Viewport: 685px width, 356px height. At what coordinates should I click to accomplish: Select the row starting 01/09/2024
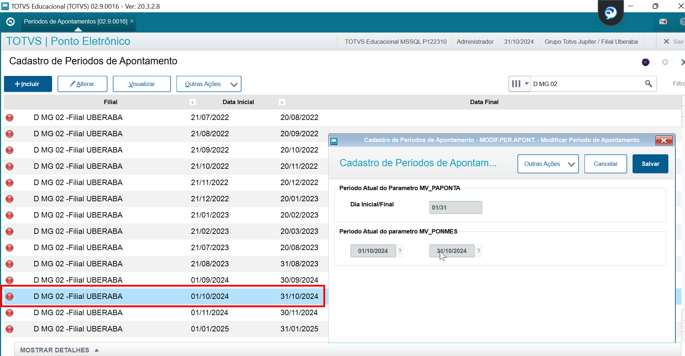[x=166, y=280]
